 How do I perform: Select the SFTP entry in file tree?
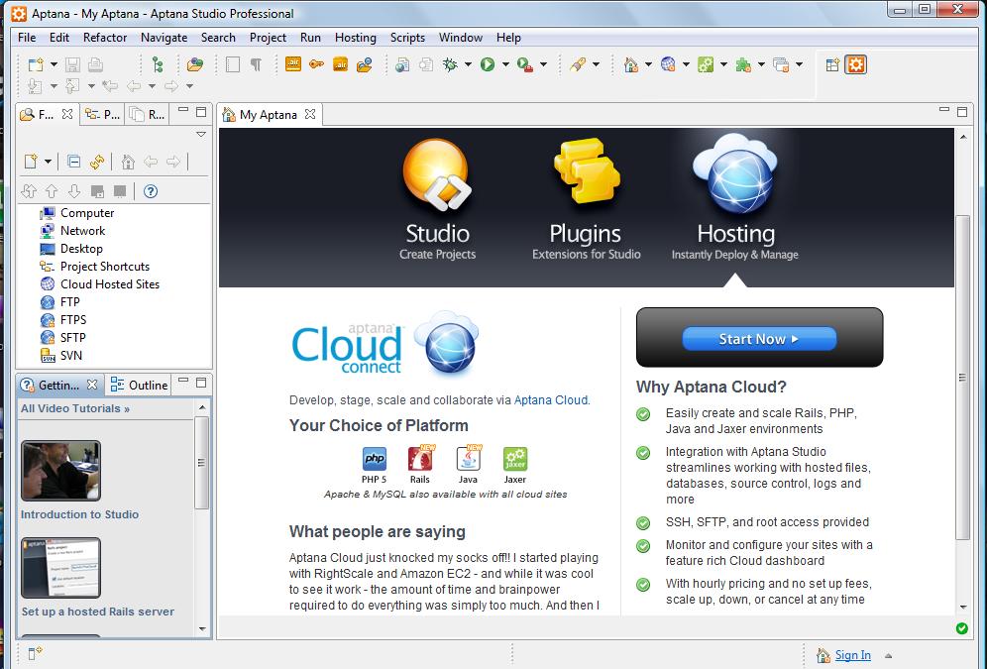(x=63, y=337)
